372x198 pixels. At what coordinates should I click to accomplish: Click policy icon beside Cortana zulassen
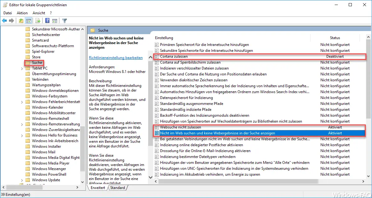(x=157, y=56)
